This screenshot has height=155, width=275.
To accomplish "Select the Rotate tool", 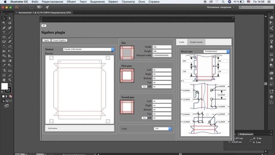I will [4, 46].
